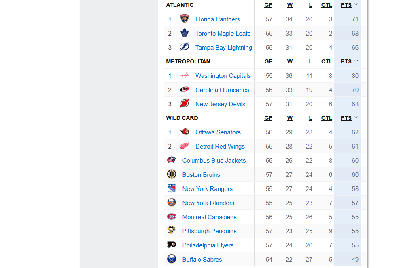The image size is (418, 268).
Task: Click the Philadelphia Flyers logo icon
Action: [172, 245]
